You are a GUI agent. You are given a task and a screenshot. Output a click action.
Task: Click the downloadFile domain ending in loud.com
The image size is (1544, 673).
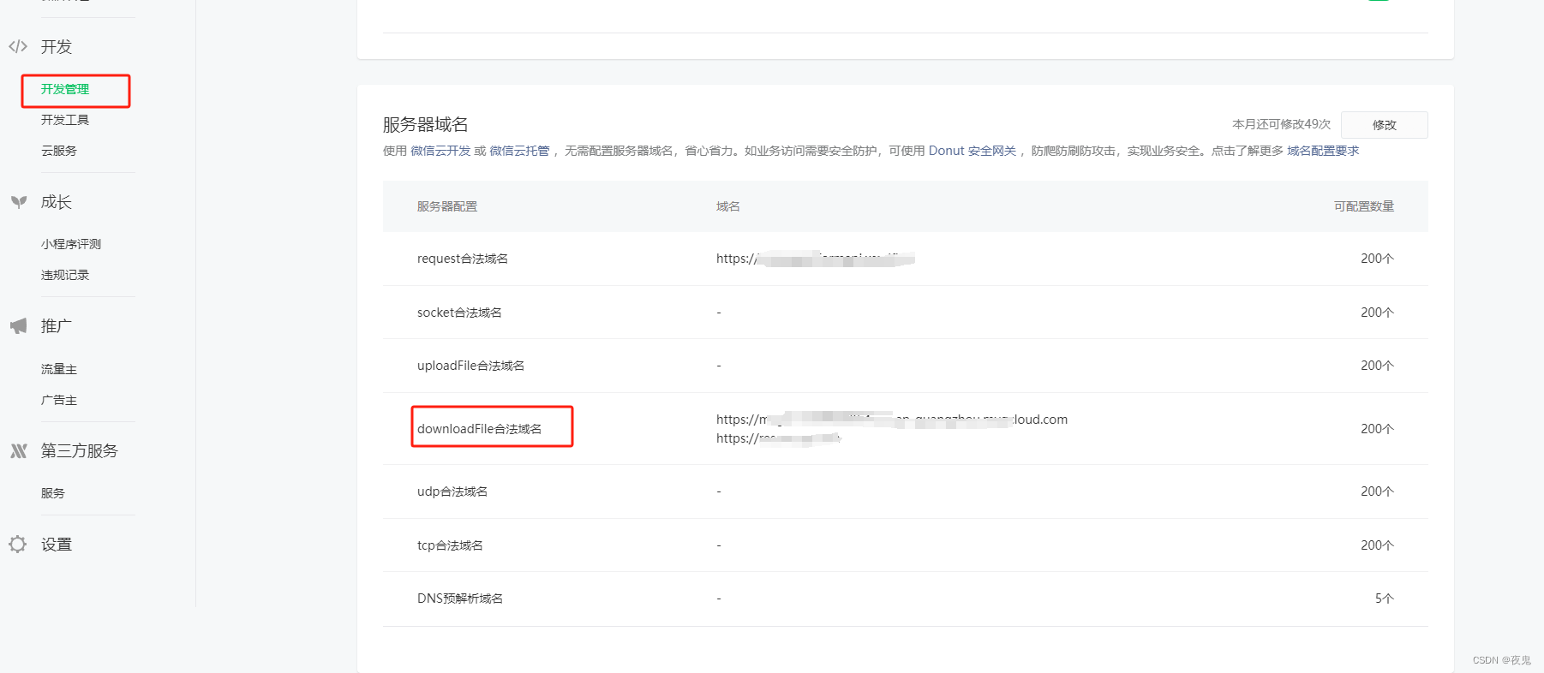(x=892, y=420)
